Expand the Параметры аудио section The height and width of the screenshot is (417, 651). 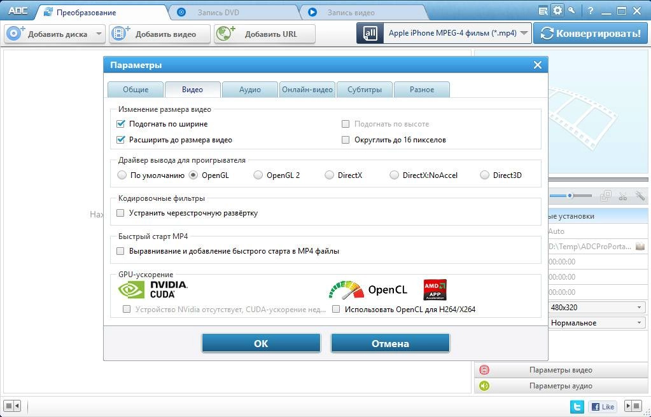click(561, 386)
